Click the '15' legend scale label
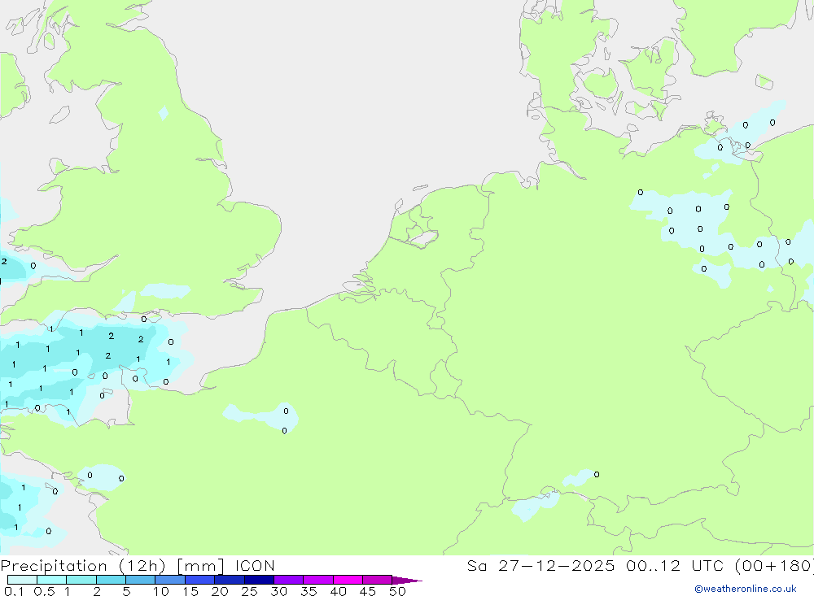The height and width of the screenshot is (596, 814). 190,591
